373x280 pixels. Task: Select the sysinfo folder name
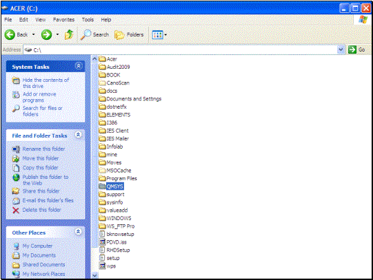point(114,202)
